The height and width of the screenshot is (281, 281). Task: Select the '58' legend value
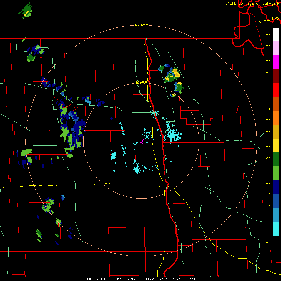[x=268, y=59]
